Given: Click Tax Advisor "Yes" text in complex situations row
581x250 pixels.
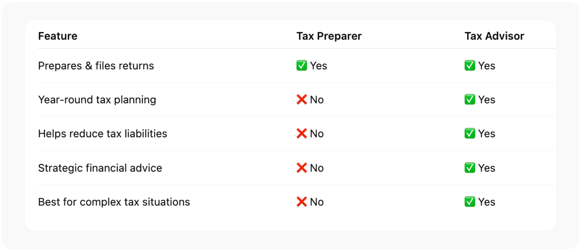Looking at the screenshot, I should [x=487, y=202].
